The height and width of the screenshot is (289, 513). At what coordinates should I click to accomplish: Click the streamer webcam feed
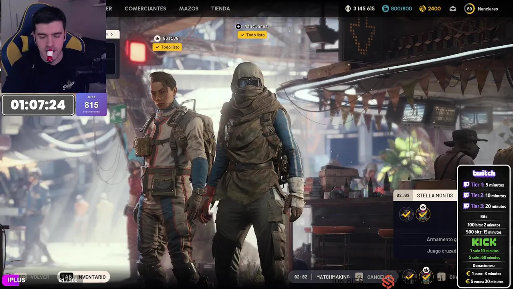[x=53, y=46]
